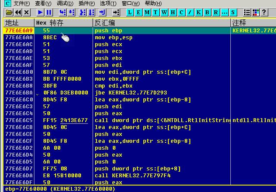This screenshot has width=276, height=192.
Task: Pause execution with the pause button
Action: [x=49, y=13]
